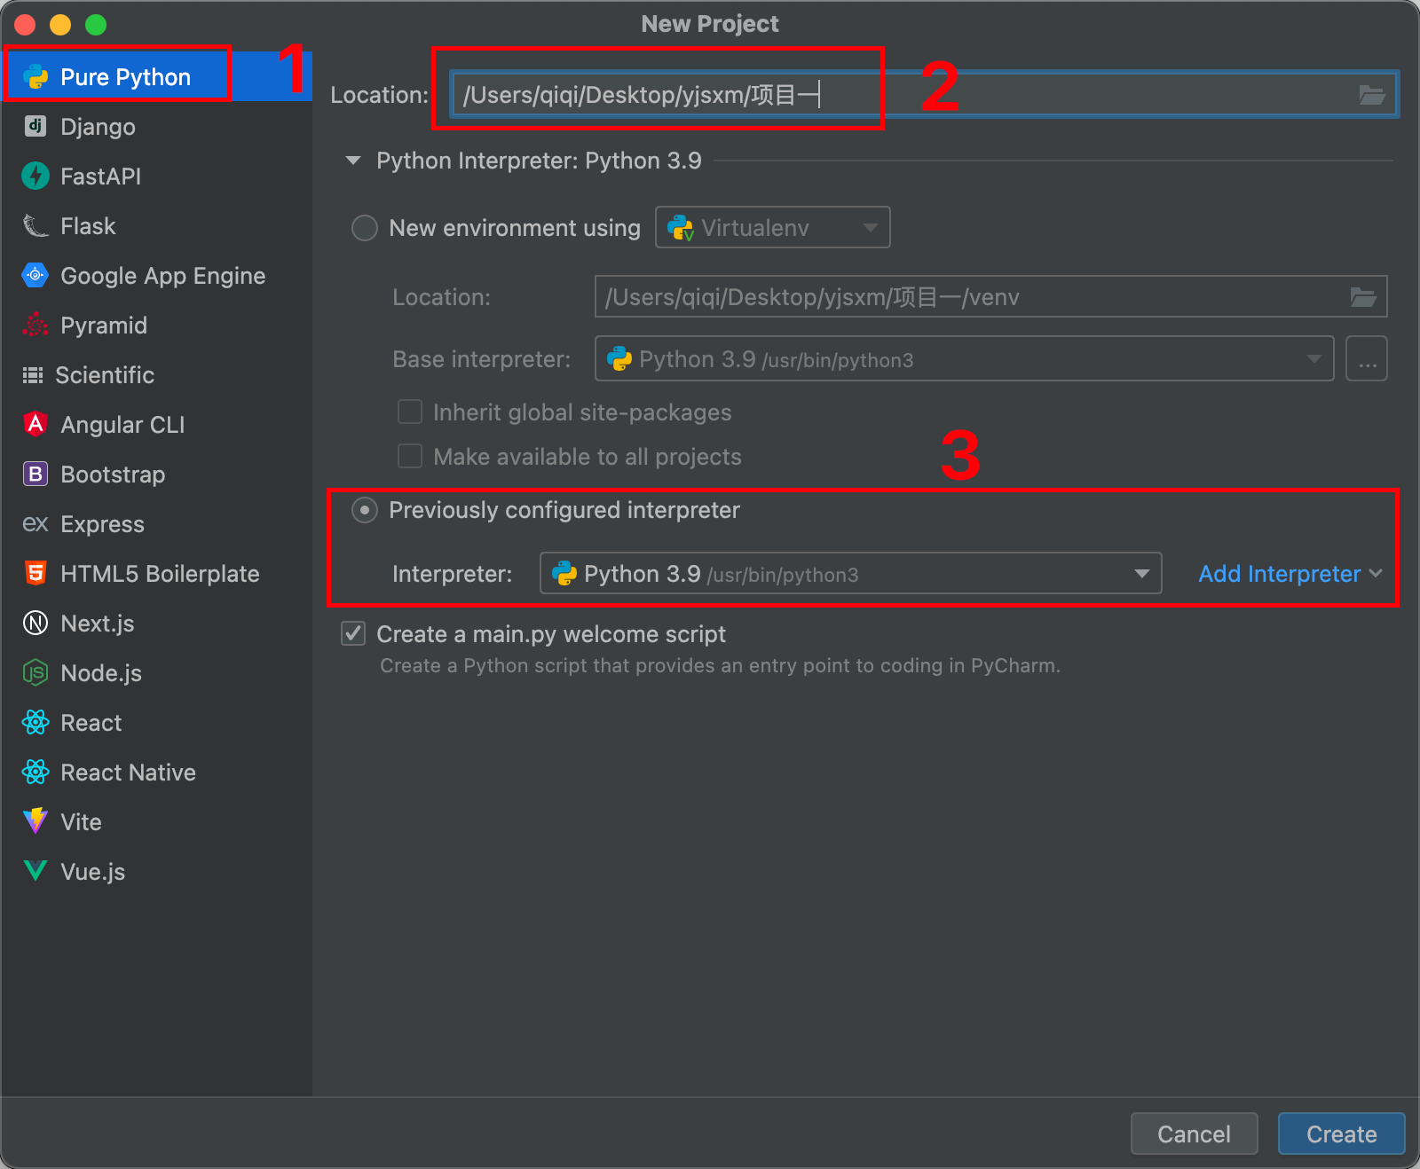Screen dimensions: 1420x1169
Task: Click the Cancel button
Action: click(1194, 1134)
